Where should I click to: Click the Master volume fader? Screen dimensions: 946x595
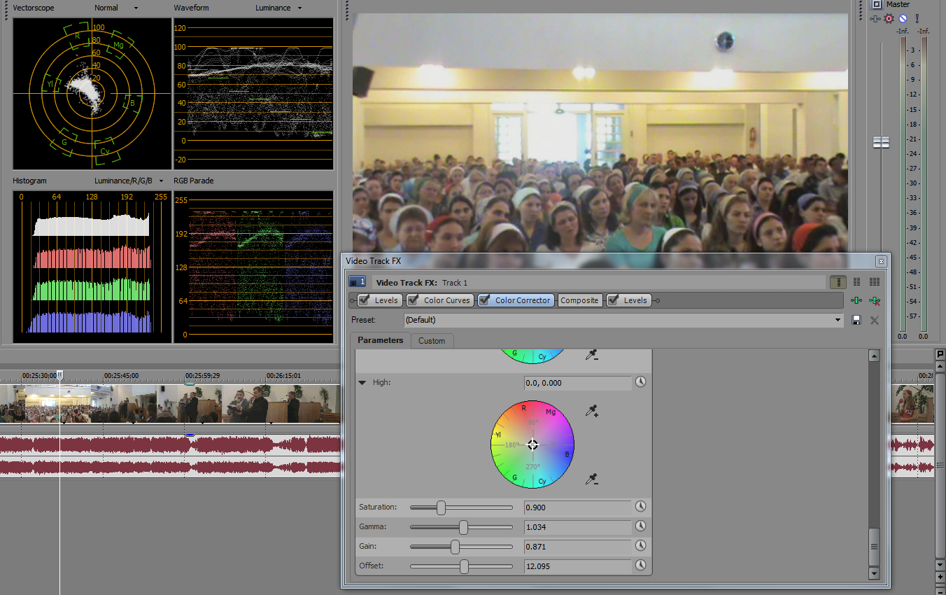pos(881,142)
